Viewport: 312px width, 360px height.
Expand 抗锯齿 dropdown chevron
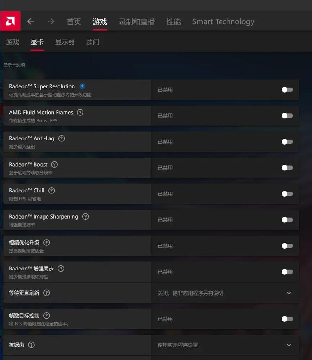point(289,345)
